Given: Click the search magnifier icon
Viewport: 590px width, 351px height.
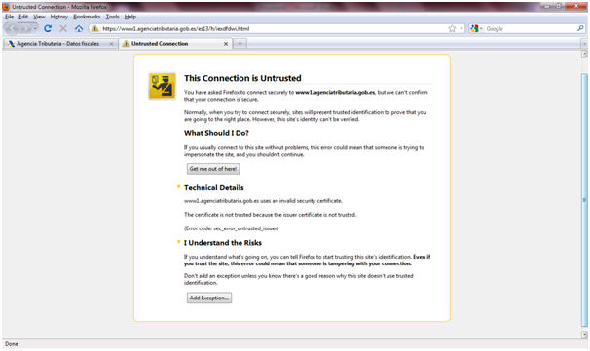Looking at the screenshot, I should point(580,28).
